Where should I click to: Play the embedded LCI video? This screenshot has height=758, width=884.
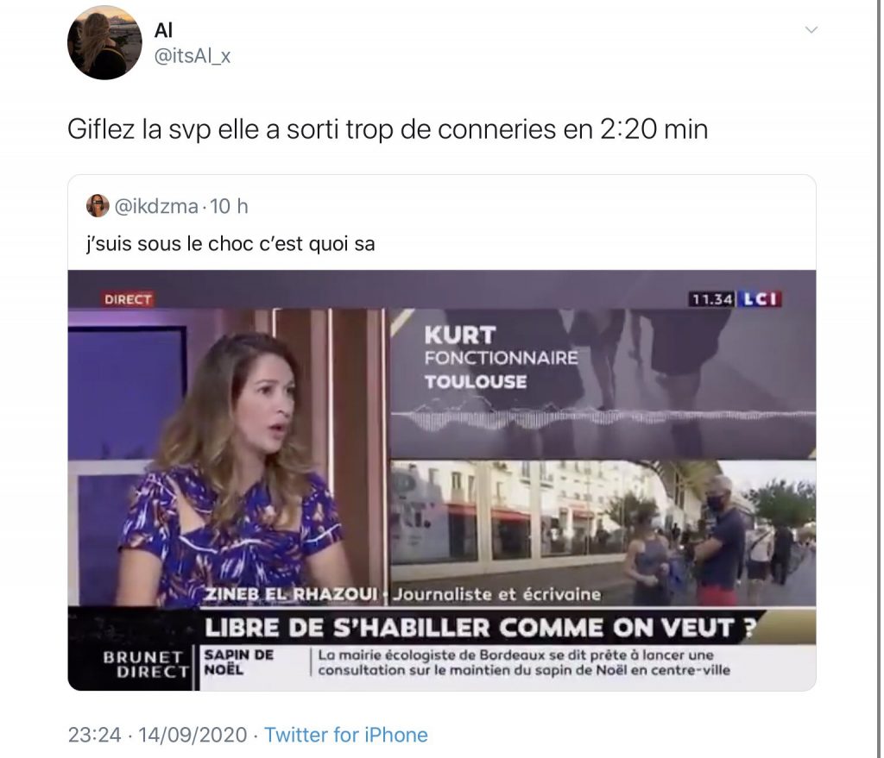(x=442, y=480)
